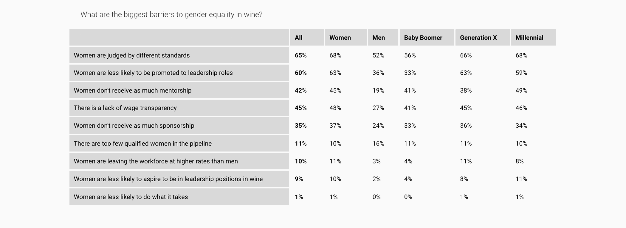Click the 49% Millennial mentorship value
Image resolution: width=626 pixels, height=228 pixels.
[521, 90]
